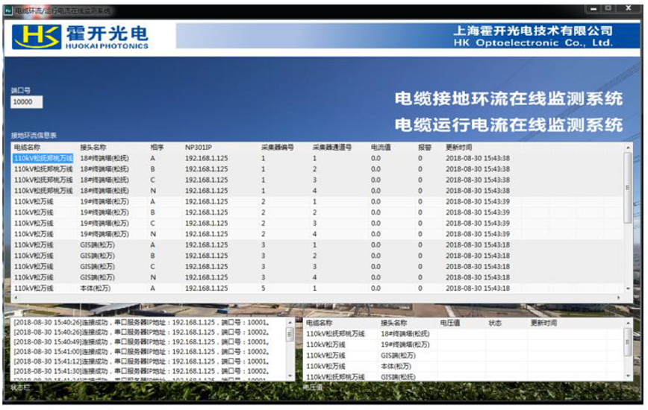
Task: Select voltage table row GIS端(松万)
Action: click(464, 355)
